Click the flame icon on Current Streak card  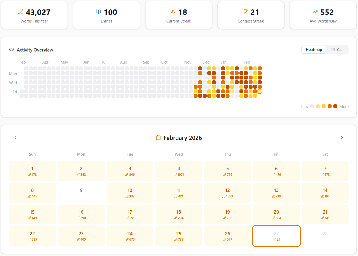point(173,12)
